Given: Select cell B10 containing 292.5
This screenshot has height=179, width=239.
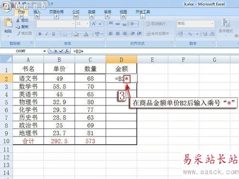Looking at the screenshot, I should point(59,141).
